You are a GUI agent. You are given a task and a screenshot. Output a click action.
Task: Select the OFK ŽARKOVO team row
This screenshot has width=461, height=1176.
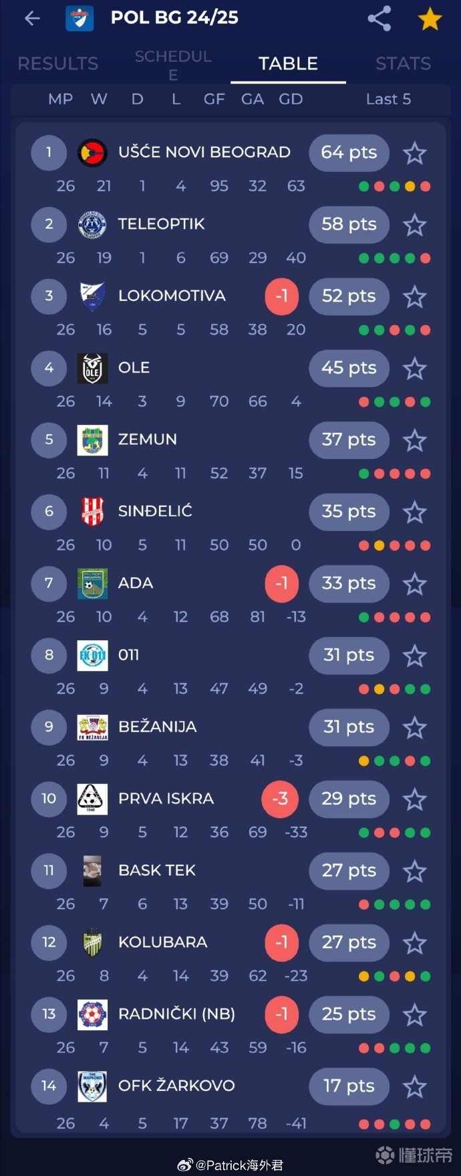point(176,1086)
